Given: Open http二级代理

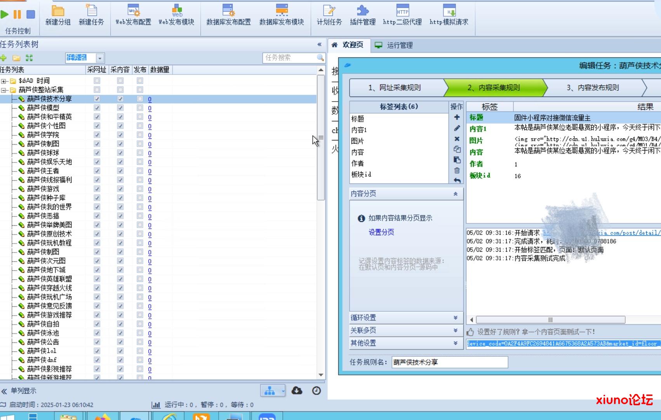Looking at the screenshot, I should tap(402, 15).
